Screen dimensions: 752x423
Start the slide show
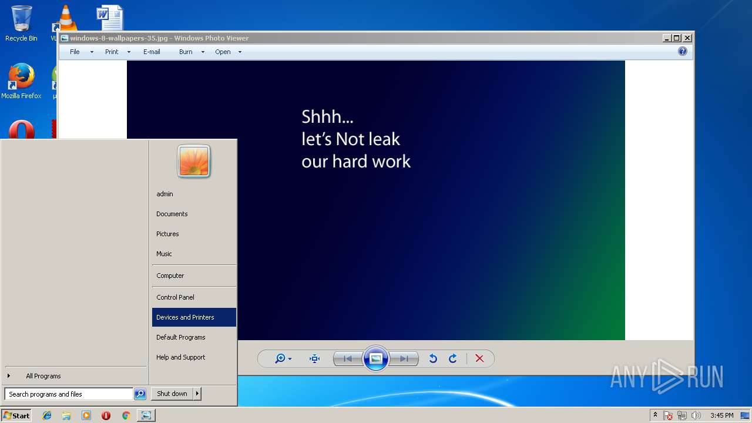click(x=376, y=358)
